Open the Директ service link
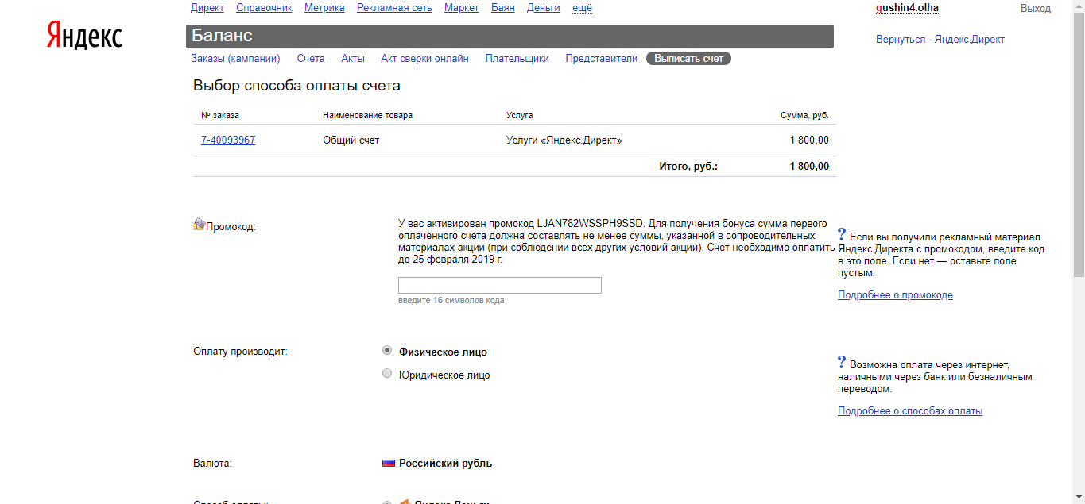Viewport: 1085px width, 504px height. (207, 8)
